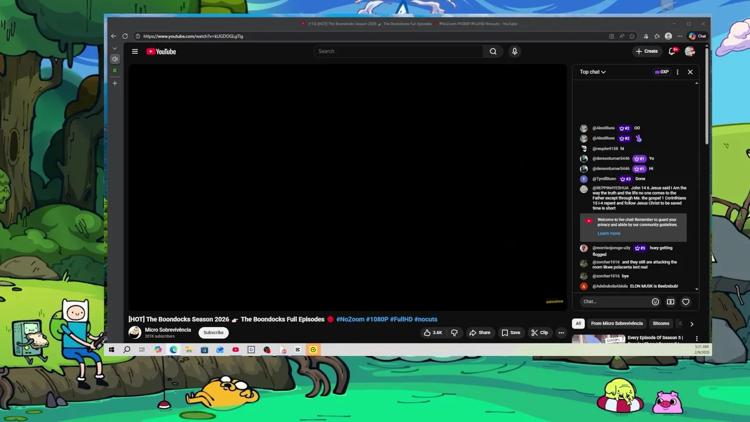Open the YouTube account avatar menu
Viewport: 750px width, 422px height.
(690, 52)
